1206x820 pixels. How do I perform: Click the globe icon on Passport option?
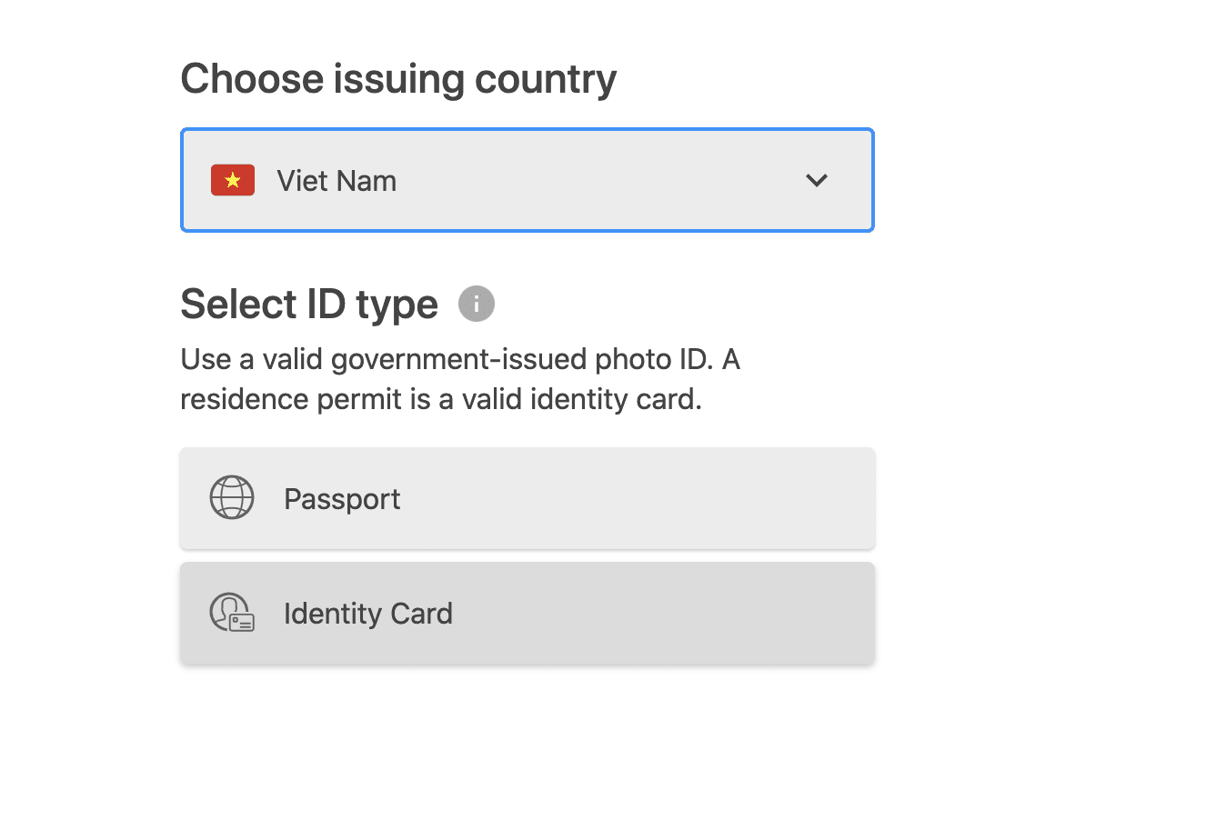232,498
